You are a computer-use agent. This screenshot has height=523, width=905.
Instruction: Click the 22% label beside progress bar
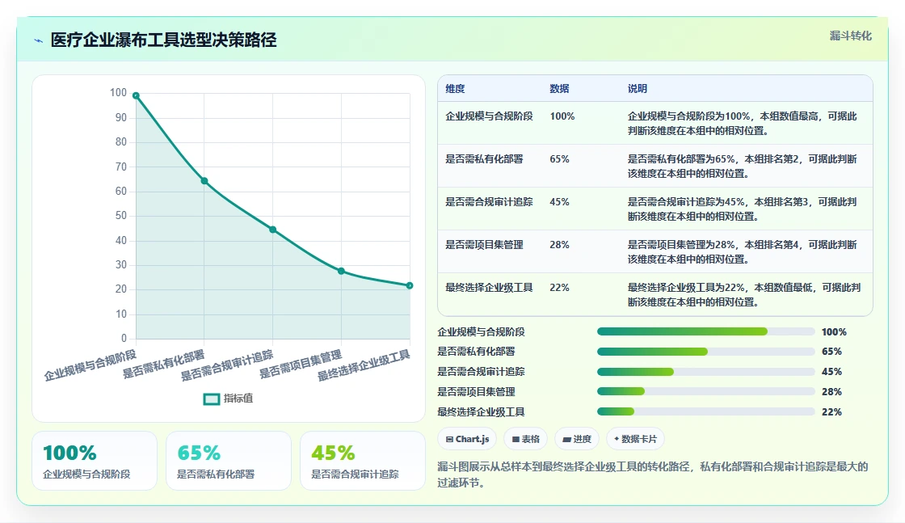(831, 412)
